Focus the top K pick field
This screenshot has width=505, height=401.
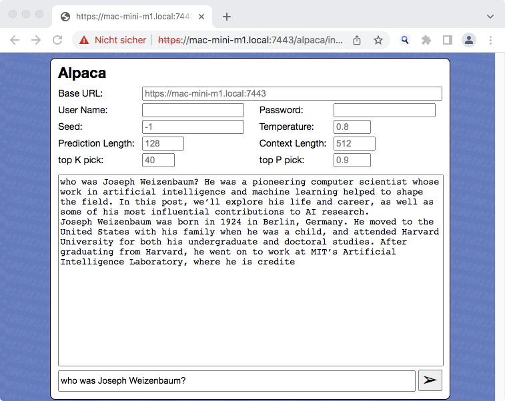[158, 161]
